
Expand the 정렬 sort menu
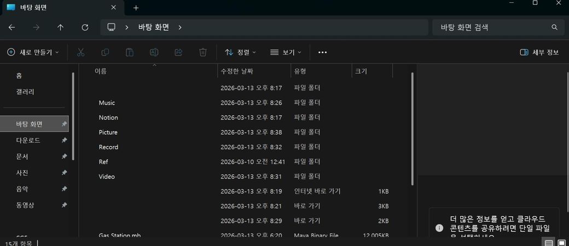[241, 52]
